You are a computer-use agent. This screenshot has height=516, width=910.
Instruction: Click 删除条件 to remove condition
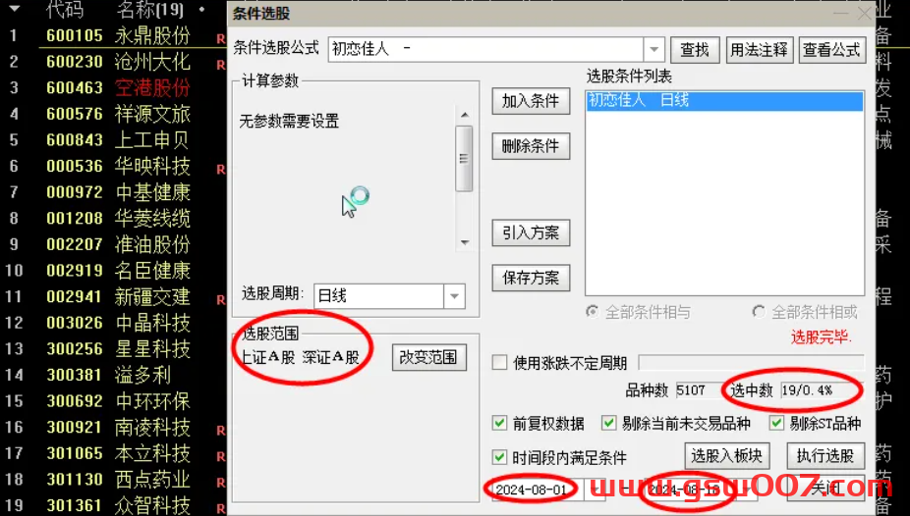[531, 146]
